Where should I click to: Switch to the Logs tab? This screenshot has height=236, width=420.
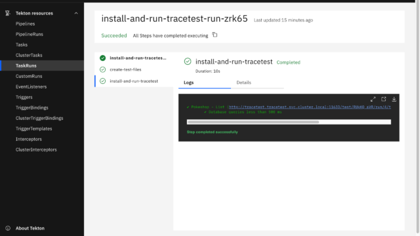click(x=205, y=83)
